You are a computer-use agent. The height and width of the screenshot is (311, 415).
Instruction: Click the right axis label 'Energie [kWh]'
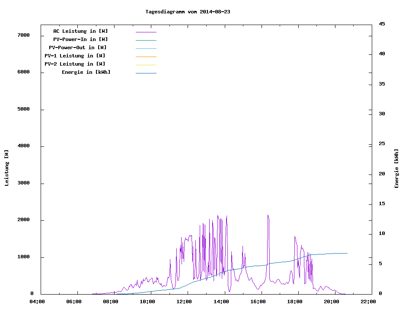396,168
